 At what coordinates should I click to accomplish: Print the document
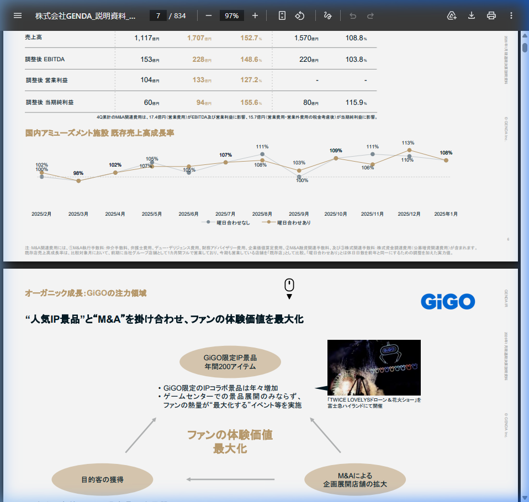point(491,15)
